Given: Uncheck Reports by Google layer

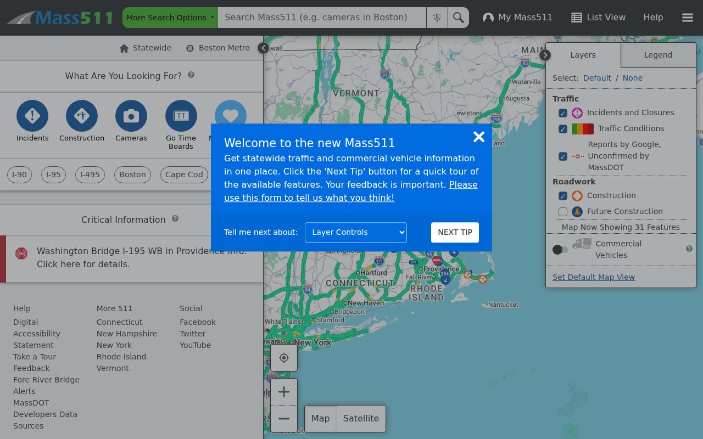Looking at the screenshot, I should point(563,156).
